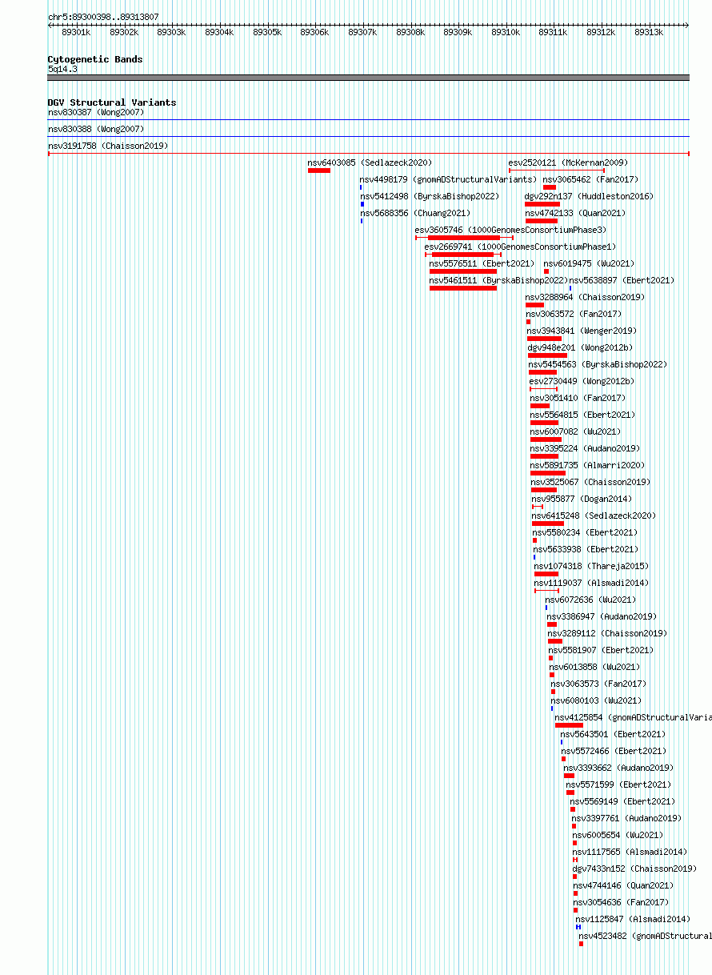Click nsv5891735 (Almarri2020) label
This screenshot has height=975, width=712.
coord(587,465)
